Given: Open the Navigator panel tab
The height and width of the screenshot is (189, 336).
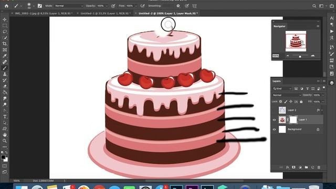Looking at the screenshot, I should 279,26.
